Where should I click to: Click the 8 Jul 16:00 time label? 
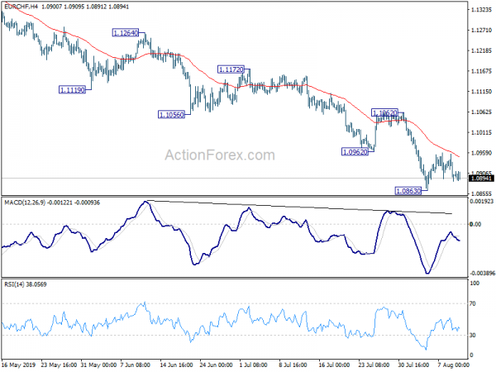(x=293, y=365)
